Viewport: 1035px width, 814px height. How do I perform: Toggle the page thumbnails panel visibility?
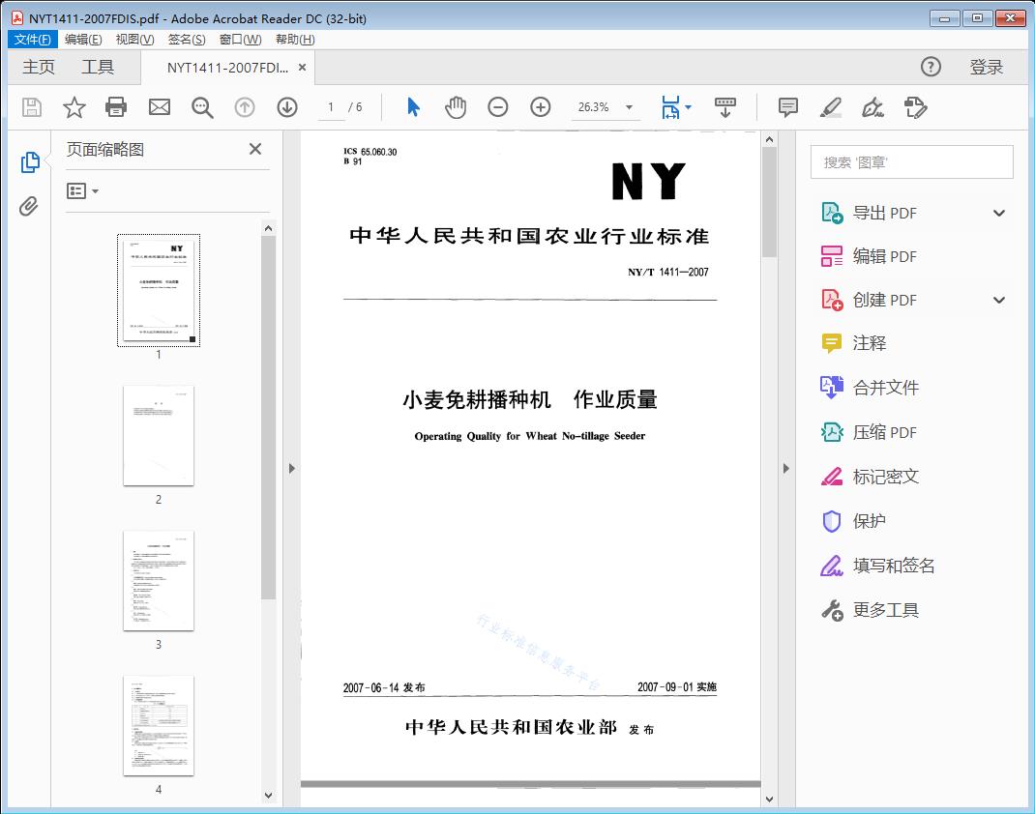(x=29, y=162)
